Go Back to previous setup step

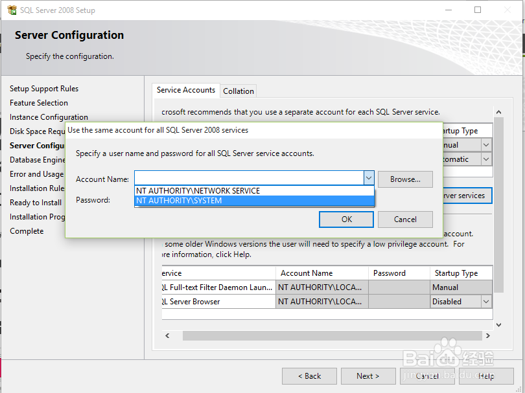(309, 376)
